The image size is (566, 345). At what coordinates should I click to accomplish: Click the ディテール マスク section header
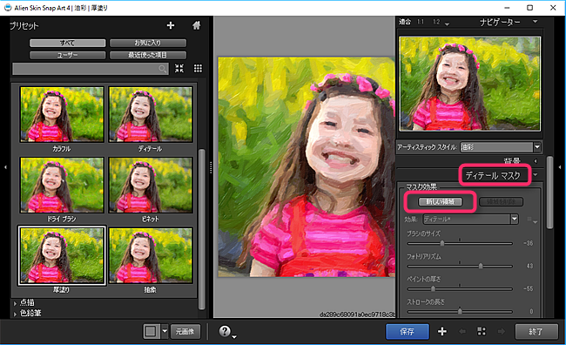pos(493,176)
